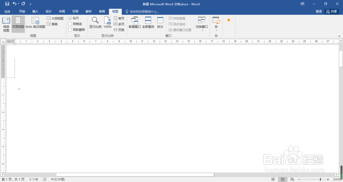This screenshot has width=343, height=182.
Task: Redo with the repeat arrow icon
Action: click(x=23, y=4)
